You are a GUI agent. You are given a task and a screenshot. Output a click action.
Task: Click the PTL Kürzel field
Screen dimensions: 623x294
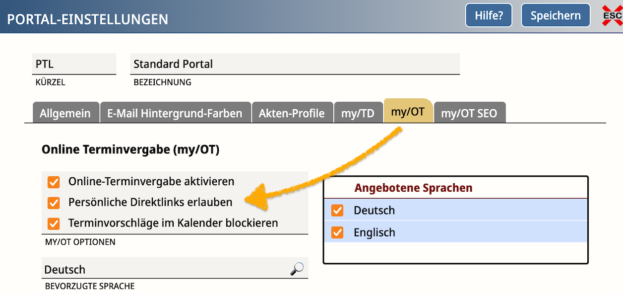(x=73, y=64)
